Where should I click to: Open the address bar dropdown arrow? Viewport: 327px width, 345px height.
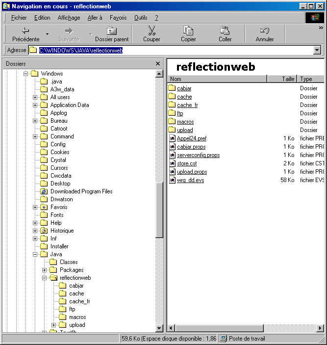[317, 50]
